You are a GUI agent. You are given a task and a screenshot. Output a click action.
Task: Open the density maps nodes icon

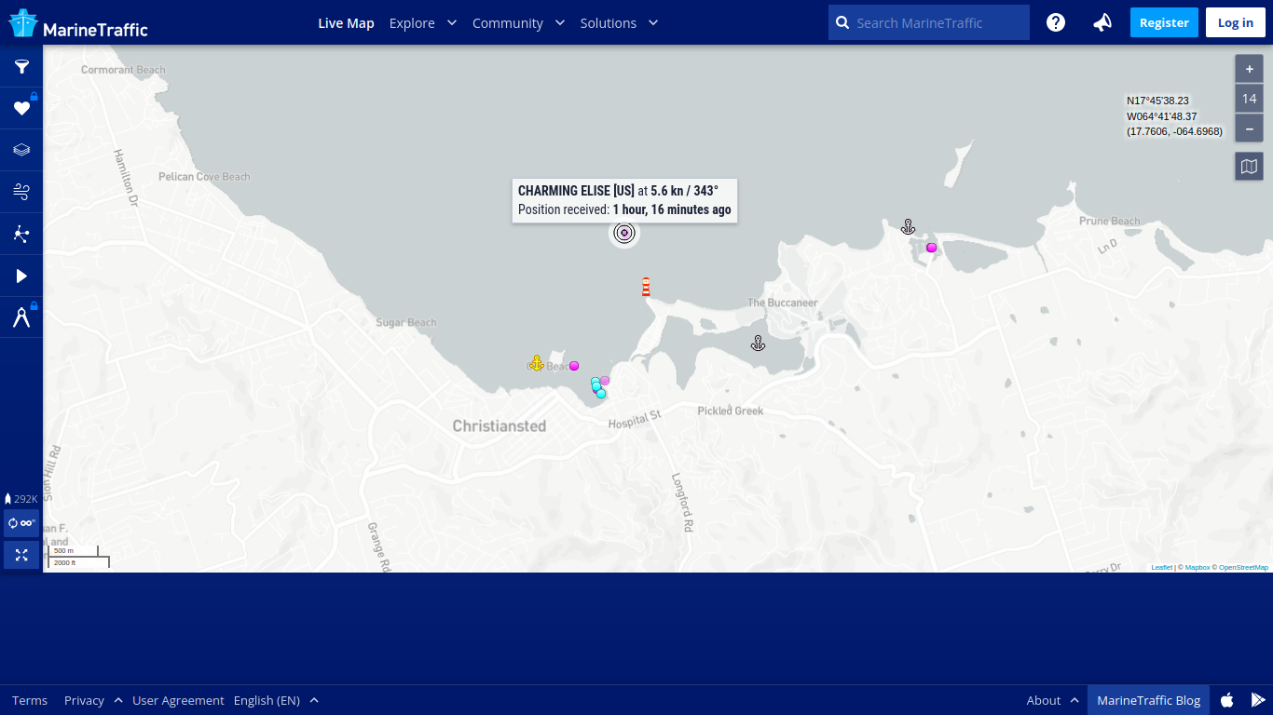pyautogui.click(x=21, y=234)
